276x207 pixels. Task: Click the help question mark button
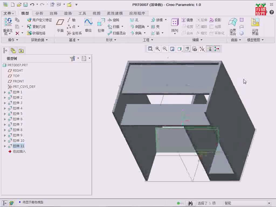[x=272, y=12]
